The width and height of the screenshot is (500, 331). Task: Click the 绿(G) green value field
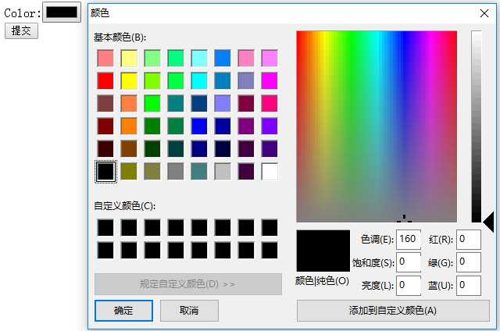click(469, 262)
